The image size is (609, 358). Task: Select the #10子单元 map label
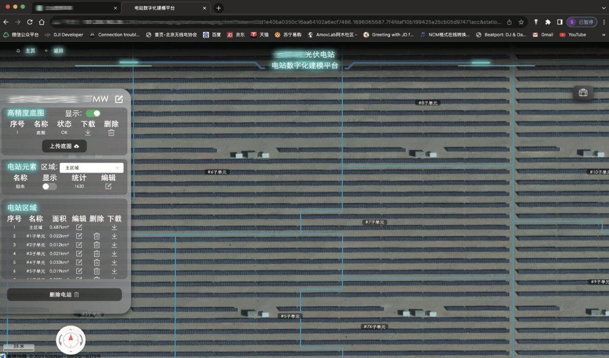pos(599,172)
